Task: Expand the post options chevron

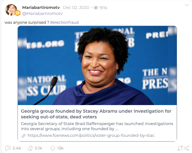Action: (x=187, y=5)
